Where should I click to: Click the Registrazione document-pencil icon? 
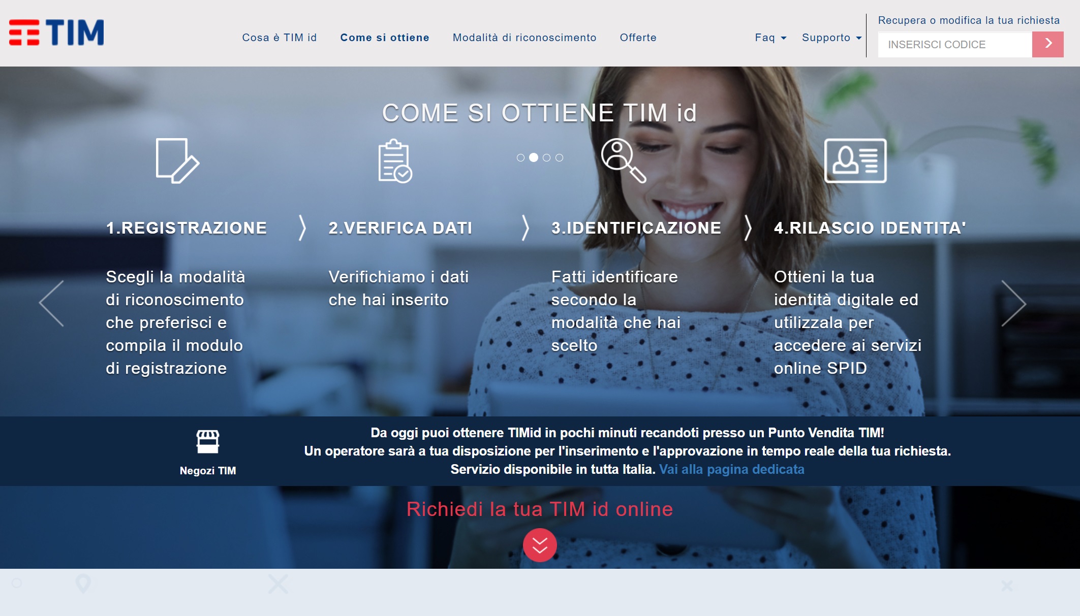[177, 160]
